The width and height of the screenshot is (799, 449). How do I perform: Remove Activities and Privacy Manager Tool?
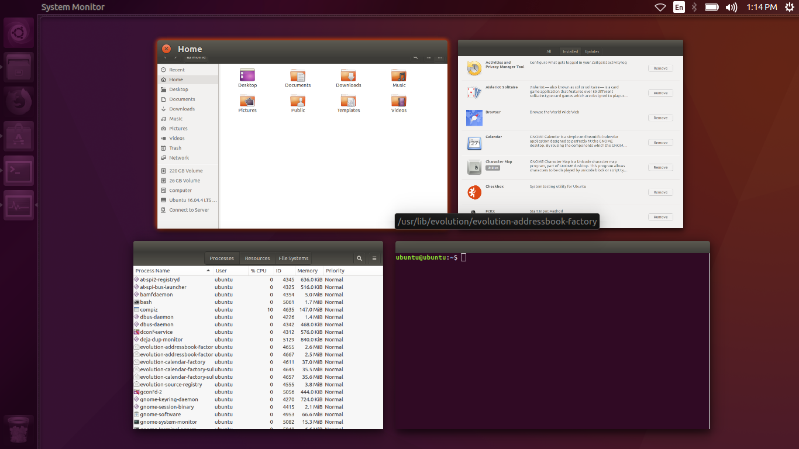[x=660, y=68]
